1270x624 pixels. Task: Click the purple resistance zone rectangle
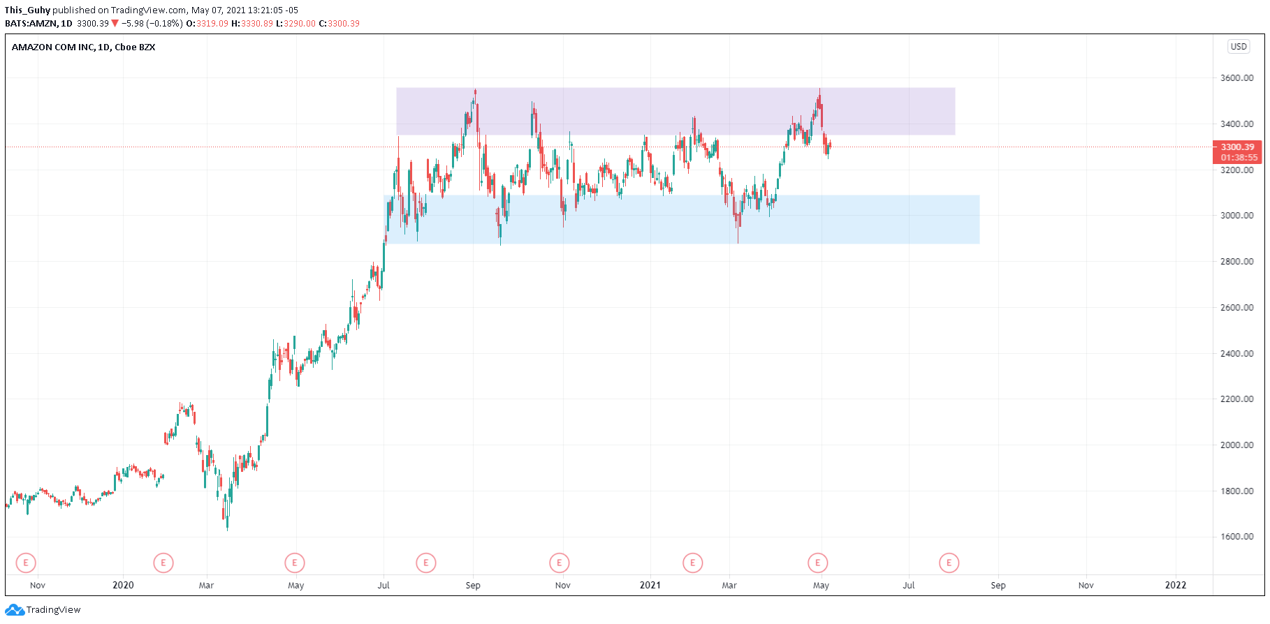click(x=676, y=111)
